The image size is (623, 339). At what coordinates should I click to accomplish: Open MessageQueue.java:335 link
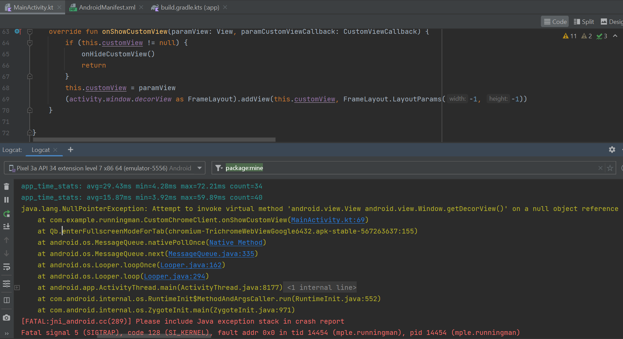pyautogui.click(x=211, y=254)
